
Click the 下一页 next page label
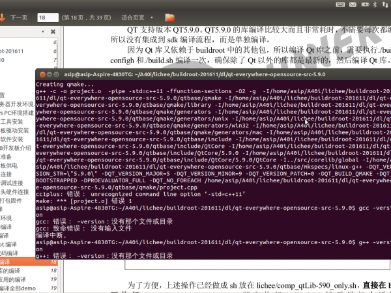point(19,18)
